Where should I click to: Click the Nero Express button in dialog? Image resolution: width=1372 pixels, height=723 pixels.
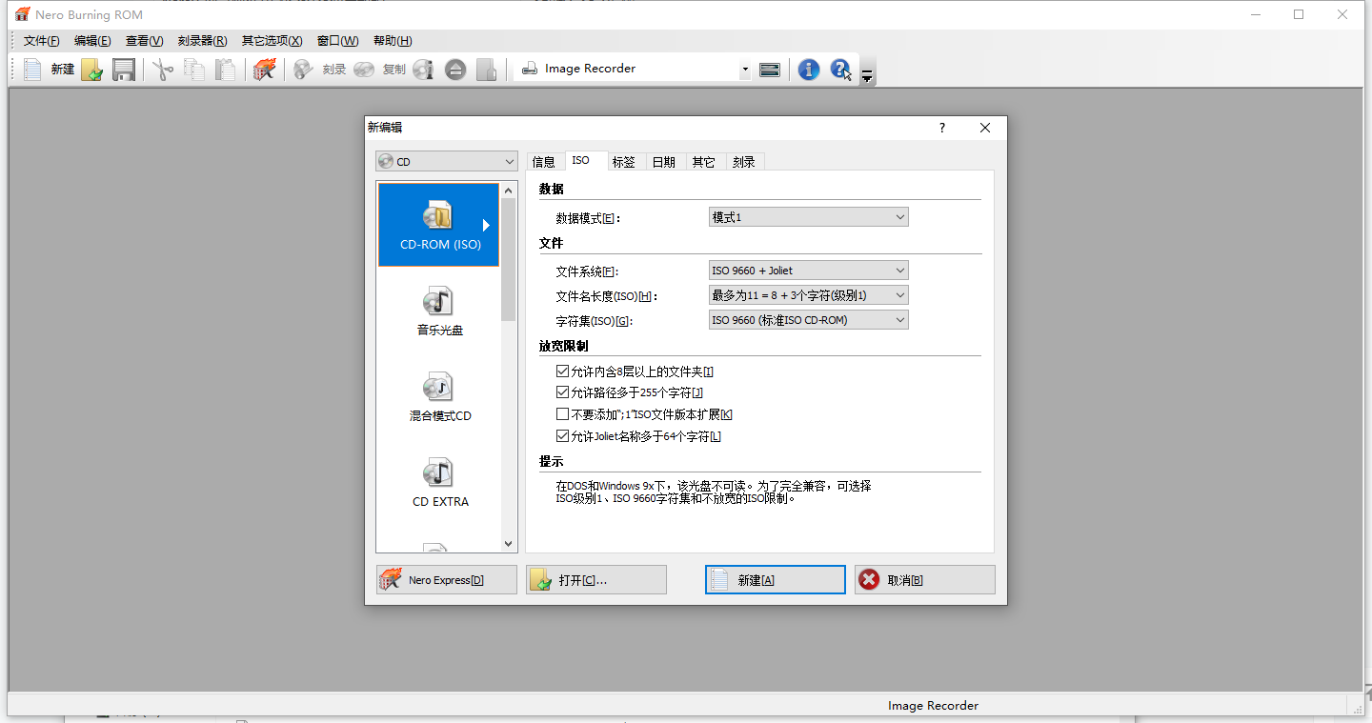447,580
